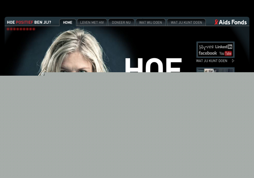
Task: Go to the WAT JIJ KUNT DOEN tab
Action: [186, 22]
